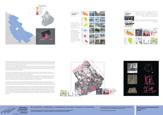Click the authors names line in footer
The height and width of the screenshot is (115, 163).
click(x=62, y=107)
